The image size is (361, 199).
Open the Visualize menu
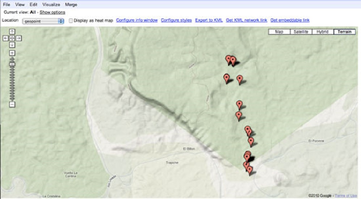(51, 5)
